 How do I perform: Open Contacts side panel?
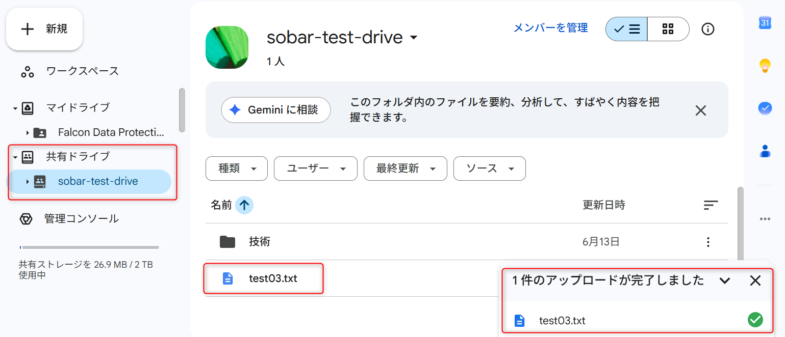[x=765, y=151]
